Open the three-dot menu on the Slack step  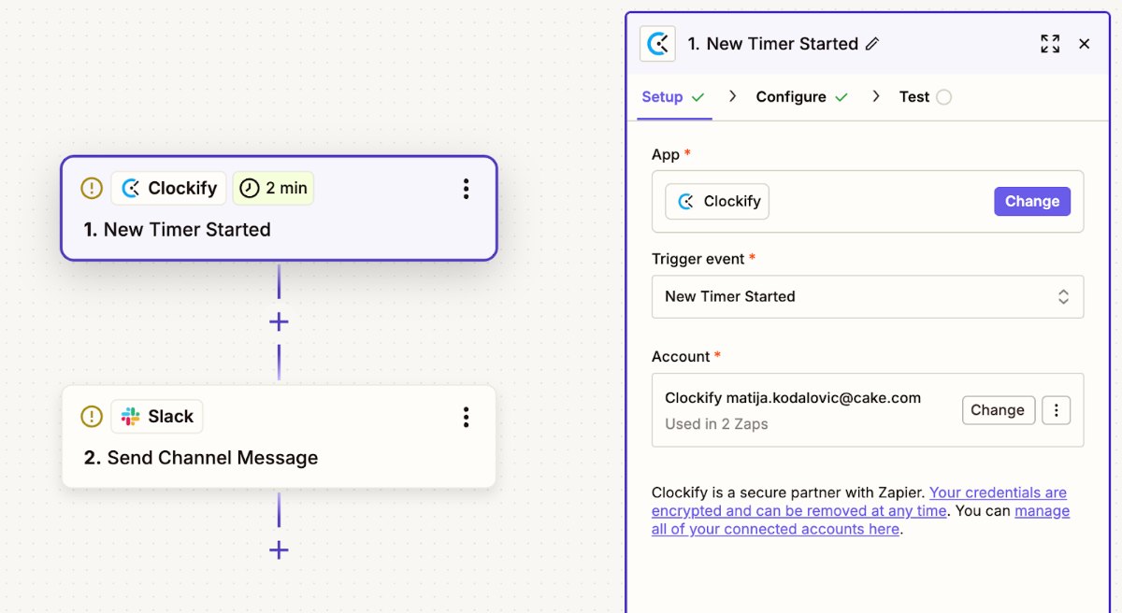pyautogui.click(x=466, y=417)
